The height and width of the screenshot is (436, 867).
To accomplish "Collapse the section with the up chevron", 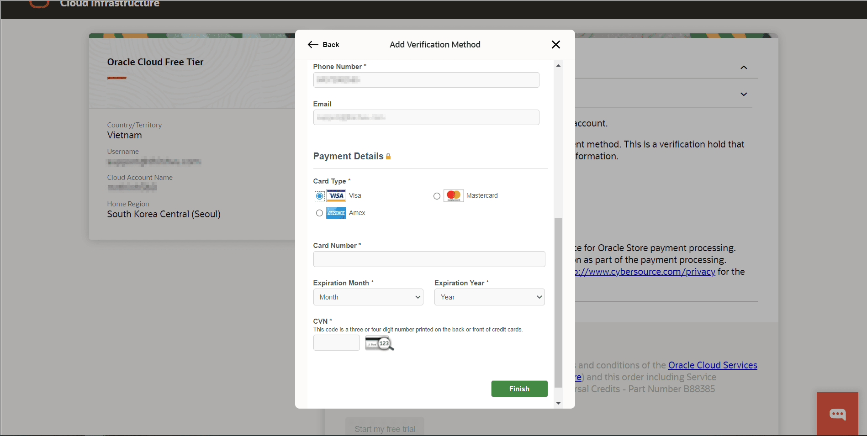I will 744,68.
